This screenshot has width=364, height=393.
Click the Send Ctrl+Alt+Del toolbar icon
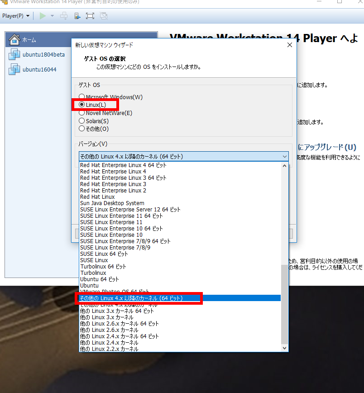click(x=64, y=16)
